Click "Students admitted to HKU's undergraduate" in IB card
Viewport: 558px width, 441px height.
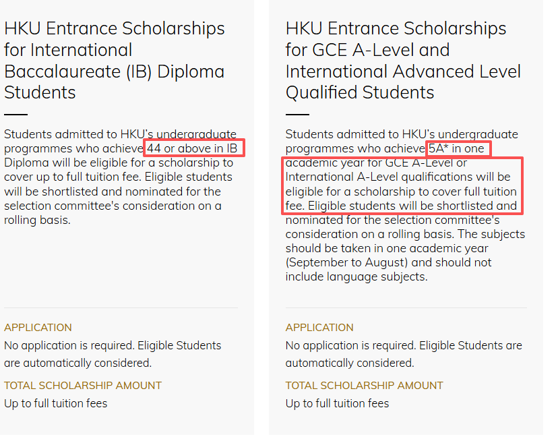pos(120,134)
